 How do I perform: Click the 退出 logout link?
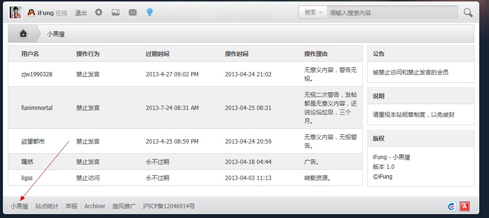click(81, 13)
